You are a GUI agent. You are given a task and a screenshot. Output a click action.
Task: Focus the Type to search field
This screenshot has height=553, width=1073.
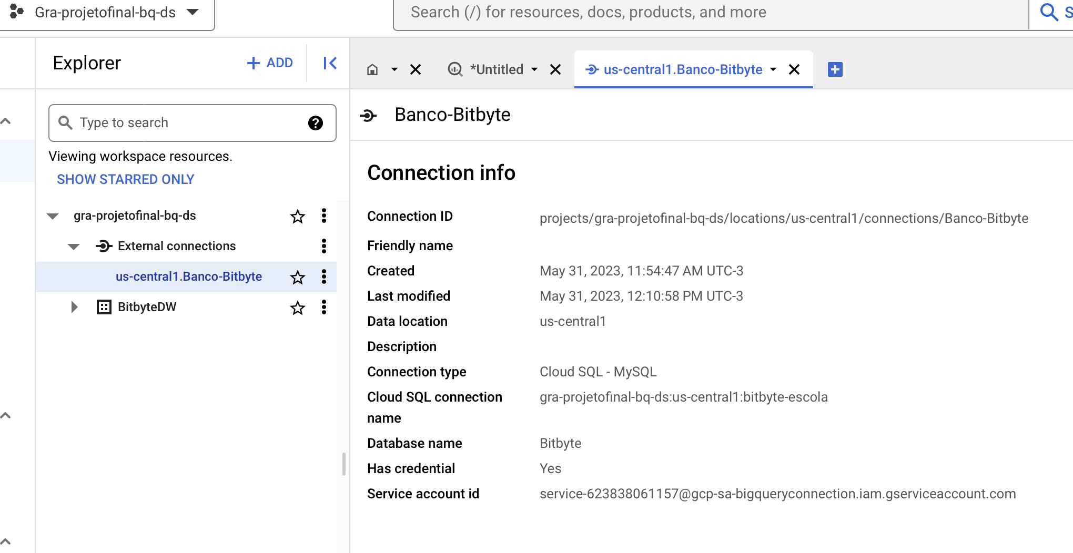(x=193, y=123)
